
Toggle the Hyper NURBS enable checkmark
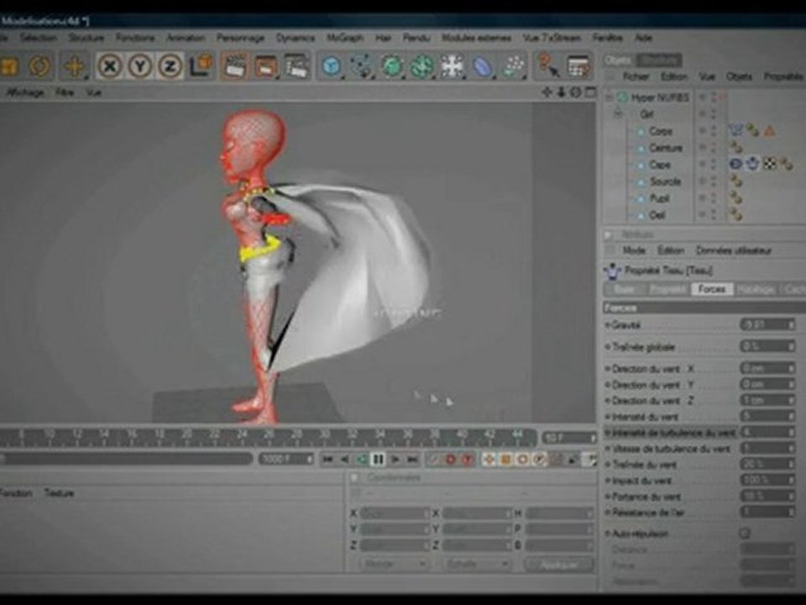[723, 97]
